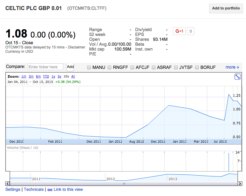Open the Disclaimer link
This screenshot has width=246, height=196.
coord(77,47)
